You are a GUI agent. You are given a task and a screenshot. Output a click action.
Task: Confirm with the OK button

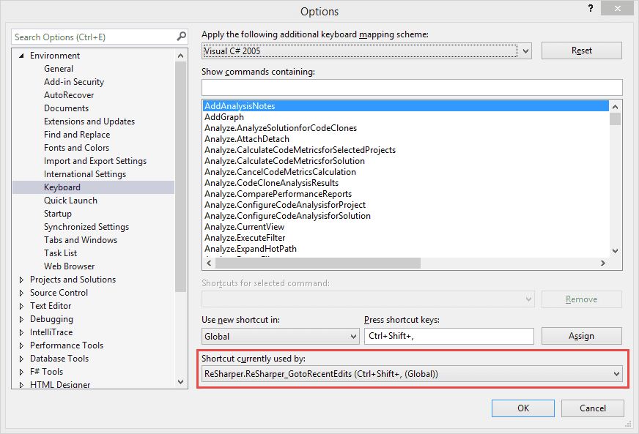[x=522, y=408]
